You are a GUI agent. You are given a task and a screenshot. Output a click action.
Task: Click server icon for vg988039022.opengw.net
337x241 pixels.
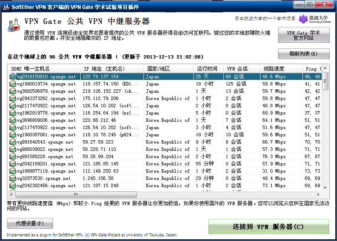coord(13,149)
